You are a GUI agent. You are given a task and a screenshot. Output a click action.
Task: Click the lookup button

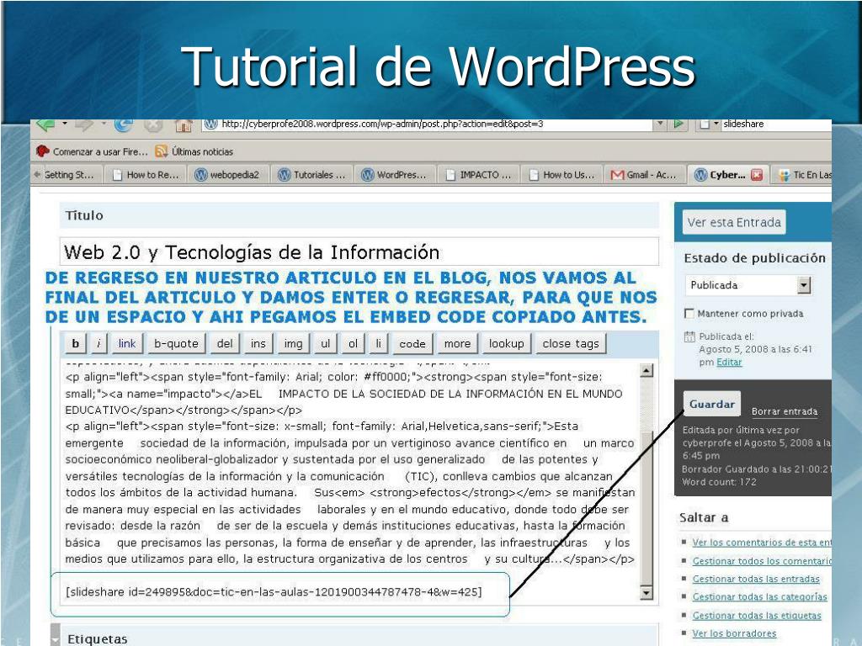506,343
